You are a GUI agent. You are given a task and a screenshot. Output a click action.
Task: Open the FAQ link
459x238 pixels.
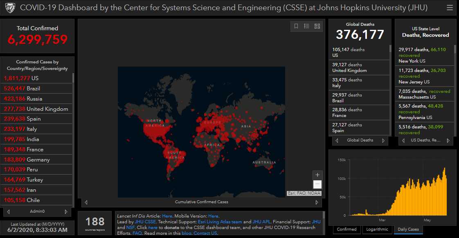pos(137,233)
